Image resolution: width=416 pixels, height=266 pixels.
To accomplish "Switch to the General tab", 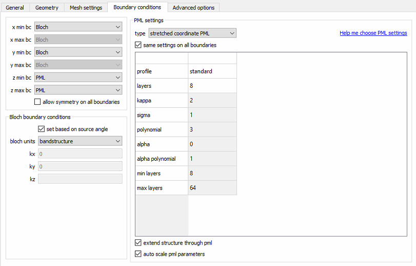I will [x=15, y=8].
